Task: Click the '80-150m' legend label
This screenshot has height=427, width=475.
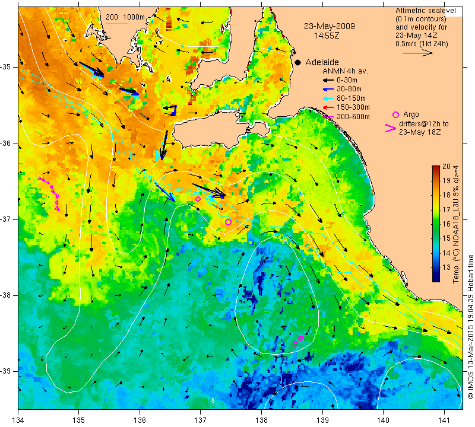Action: (x=351, y=98)
